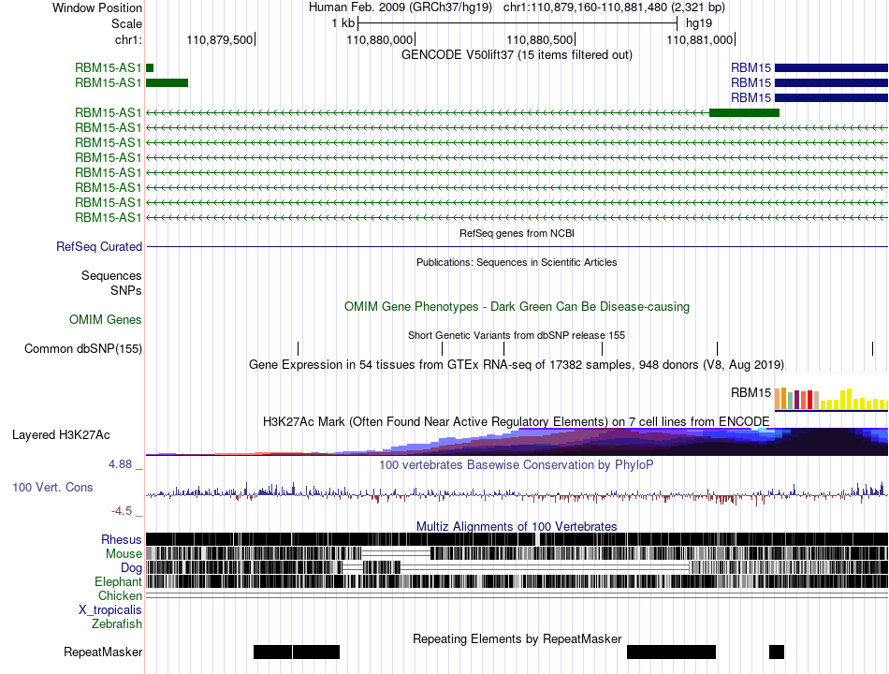Click the Dog alignment label
Viewport: 889px width, 674px height.
pyautogui.click(x=131, y=568)
